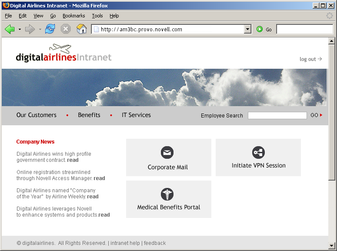Open the Go menu
337x251 pixels.
coord(53,16)
